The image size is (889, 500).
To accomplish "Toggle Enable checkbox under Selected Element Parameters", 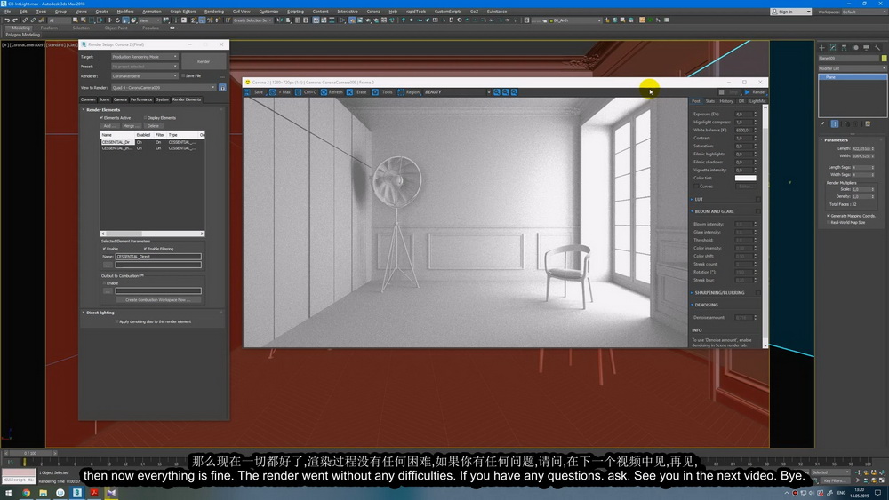I will point(104,249).
